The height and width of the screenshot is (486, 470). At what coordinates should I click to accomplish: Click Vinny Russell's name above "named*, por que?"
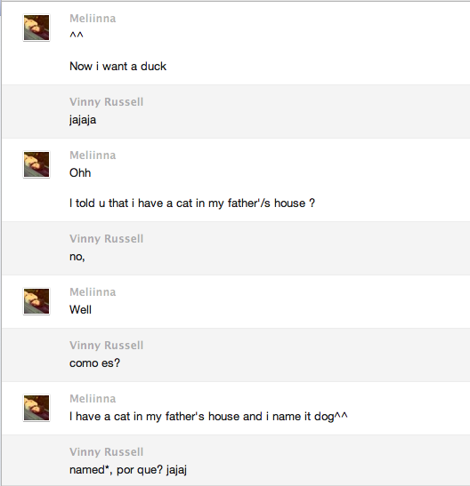coord(106,452)
